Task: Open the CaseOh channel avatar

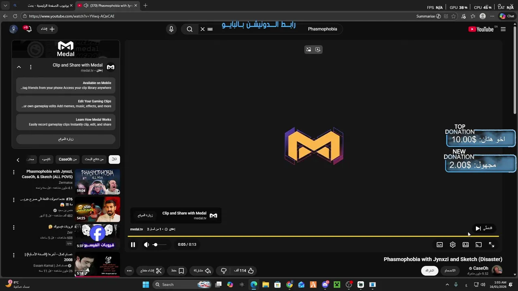Action: point(497,270)
